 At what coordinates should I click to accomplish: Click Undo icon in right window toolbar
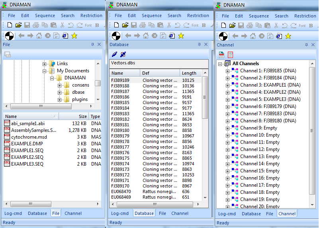coord(285,25)
